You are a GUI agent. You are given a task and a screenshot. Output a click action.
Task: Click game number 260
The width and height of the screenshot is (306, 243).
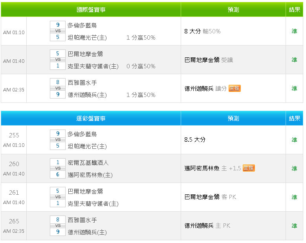[x=14, y=164]
